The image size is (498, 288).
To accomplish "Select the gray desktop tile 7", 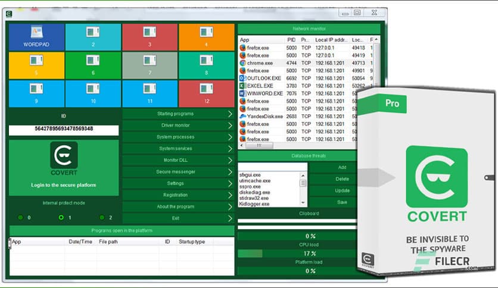I will [150, 65].
